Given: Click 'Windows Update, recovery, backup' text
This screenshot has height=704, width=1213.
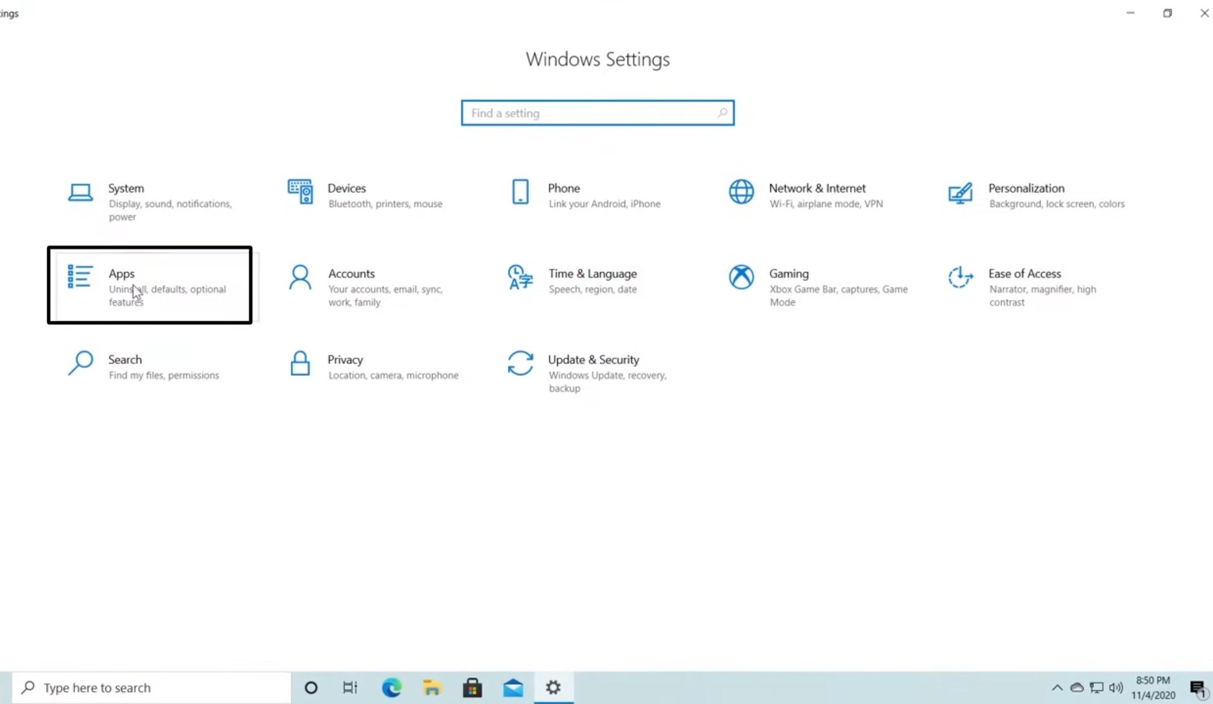Looking at the screenshot, I should 607,381.
